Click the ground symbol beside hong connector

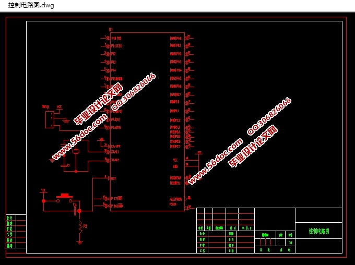65,121
